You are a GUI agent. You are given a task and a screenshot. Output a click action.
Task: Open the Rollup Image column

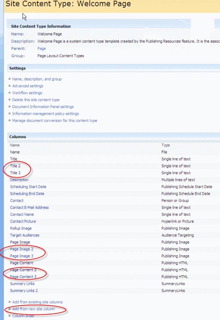(21, 228)
